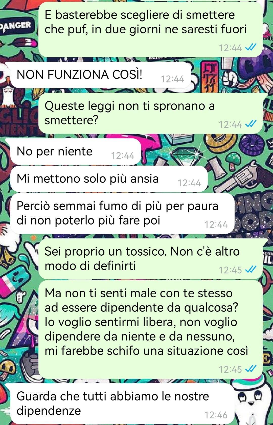Click double-check icon on 'Ma non ti senti male' message
Screen dimensions: 273x425
point(251,369)
